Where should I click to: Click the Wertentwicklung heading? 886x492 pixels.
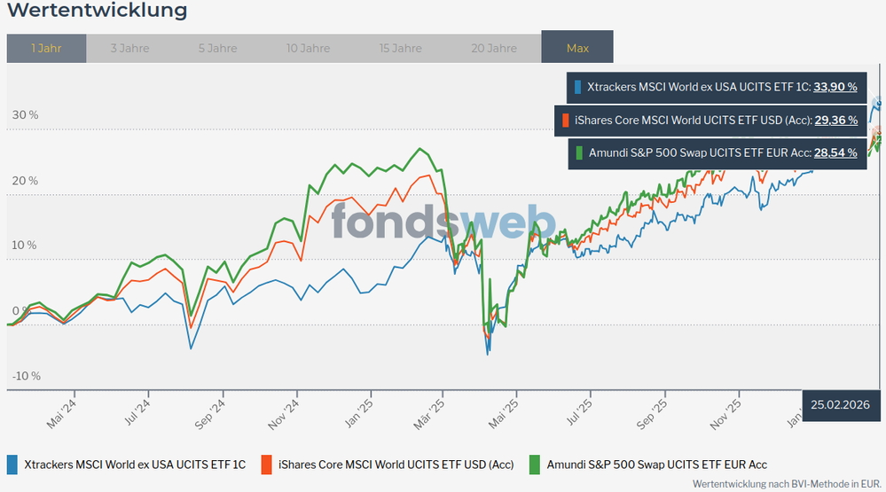[98, 10]
